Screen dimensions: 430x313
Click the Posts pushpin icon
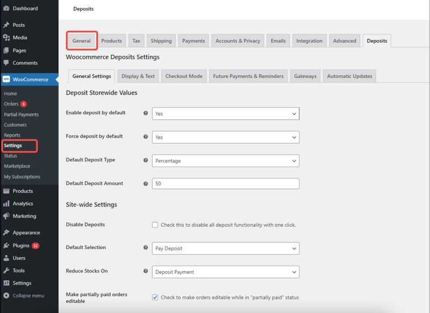click(x=6, y=25)
